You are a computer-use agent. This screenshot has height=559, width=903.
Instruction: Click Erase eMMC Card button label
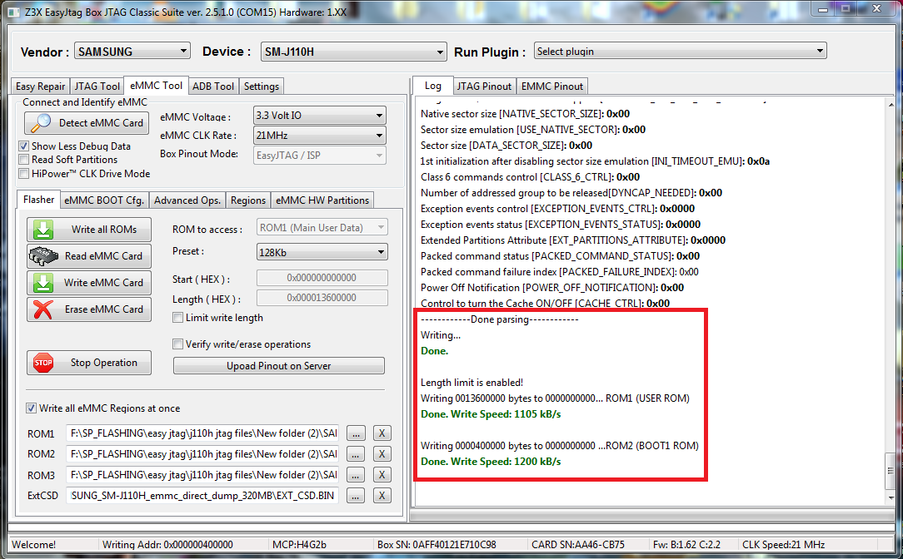coord(103,309)
